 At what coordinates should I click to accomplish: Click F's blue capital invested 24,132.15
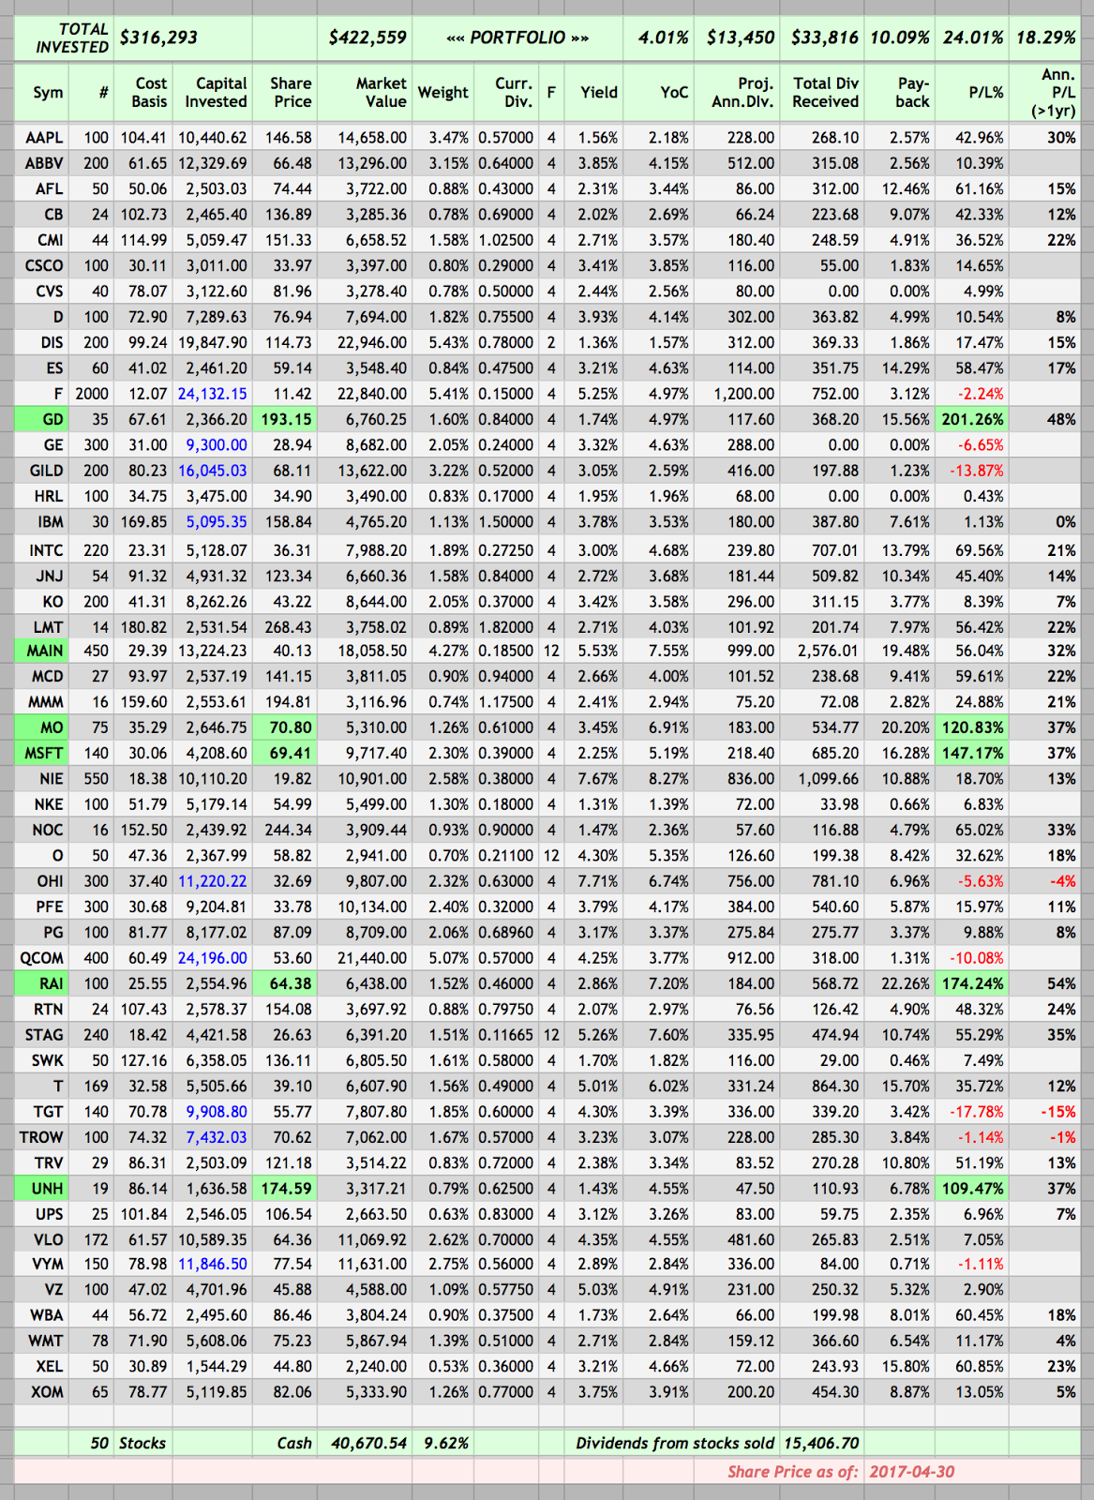[212, 394]
